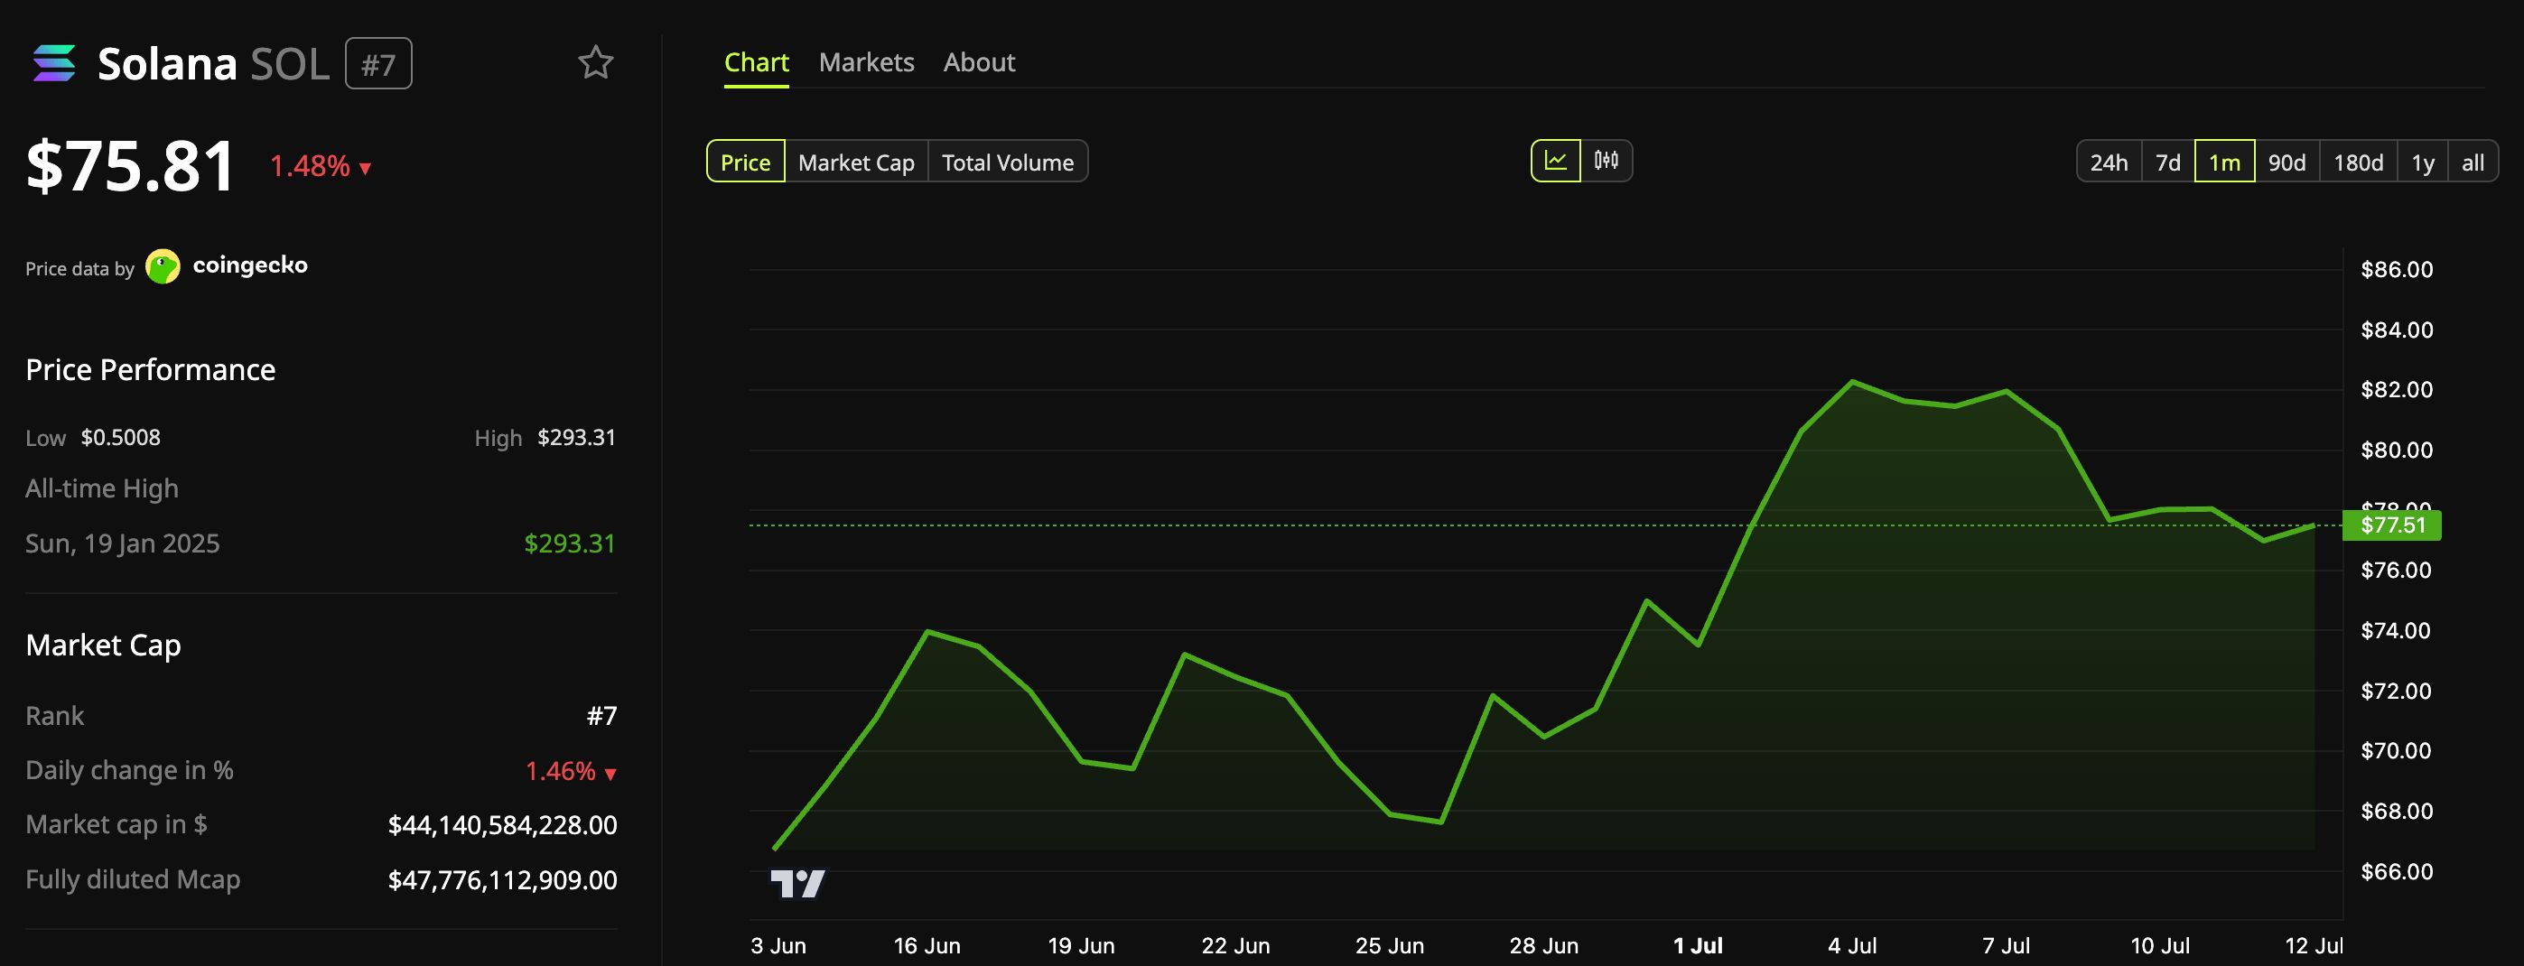
Task: Click the 4 Jul date axis label
Action: [x=1852, y=945]
